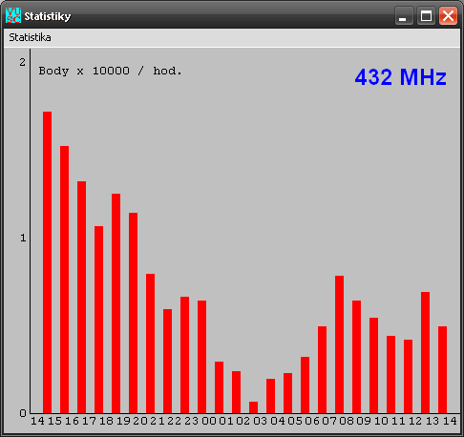Minimize the Statistiky window

click(404, 15)
